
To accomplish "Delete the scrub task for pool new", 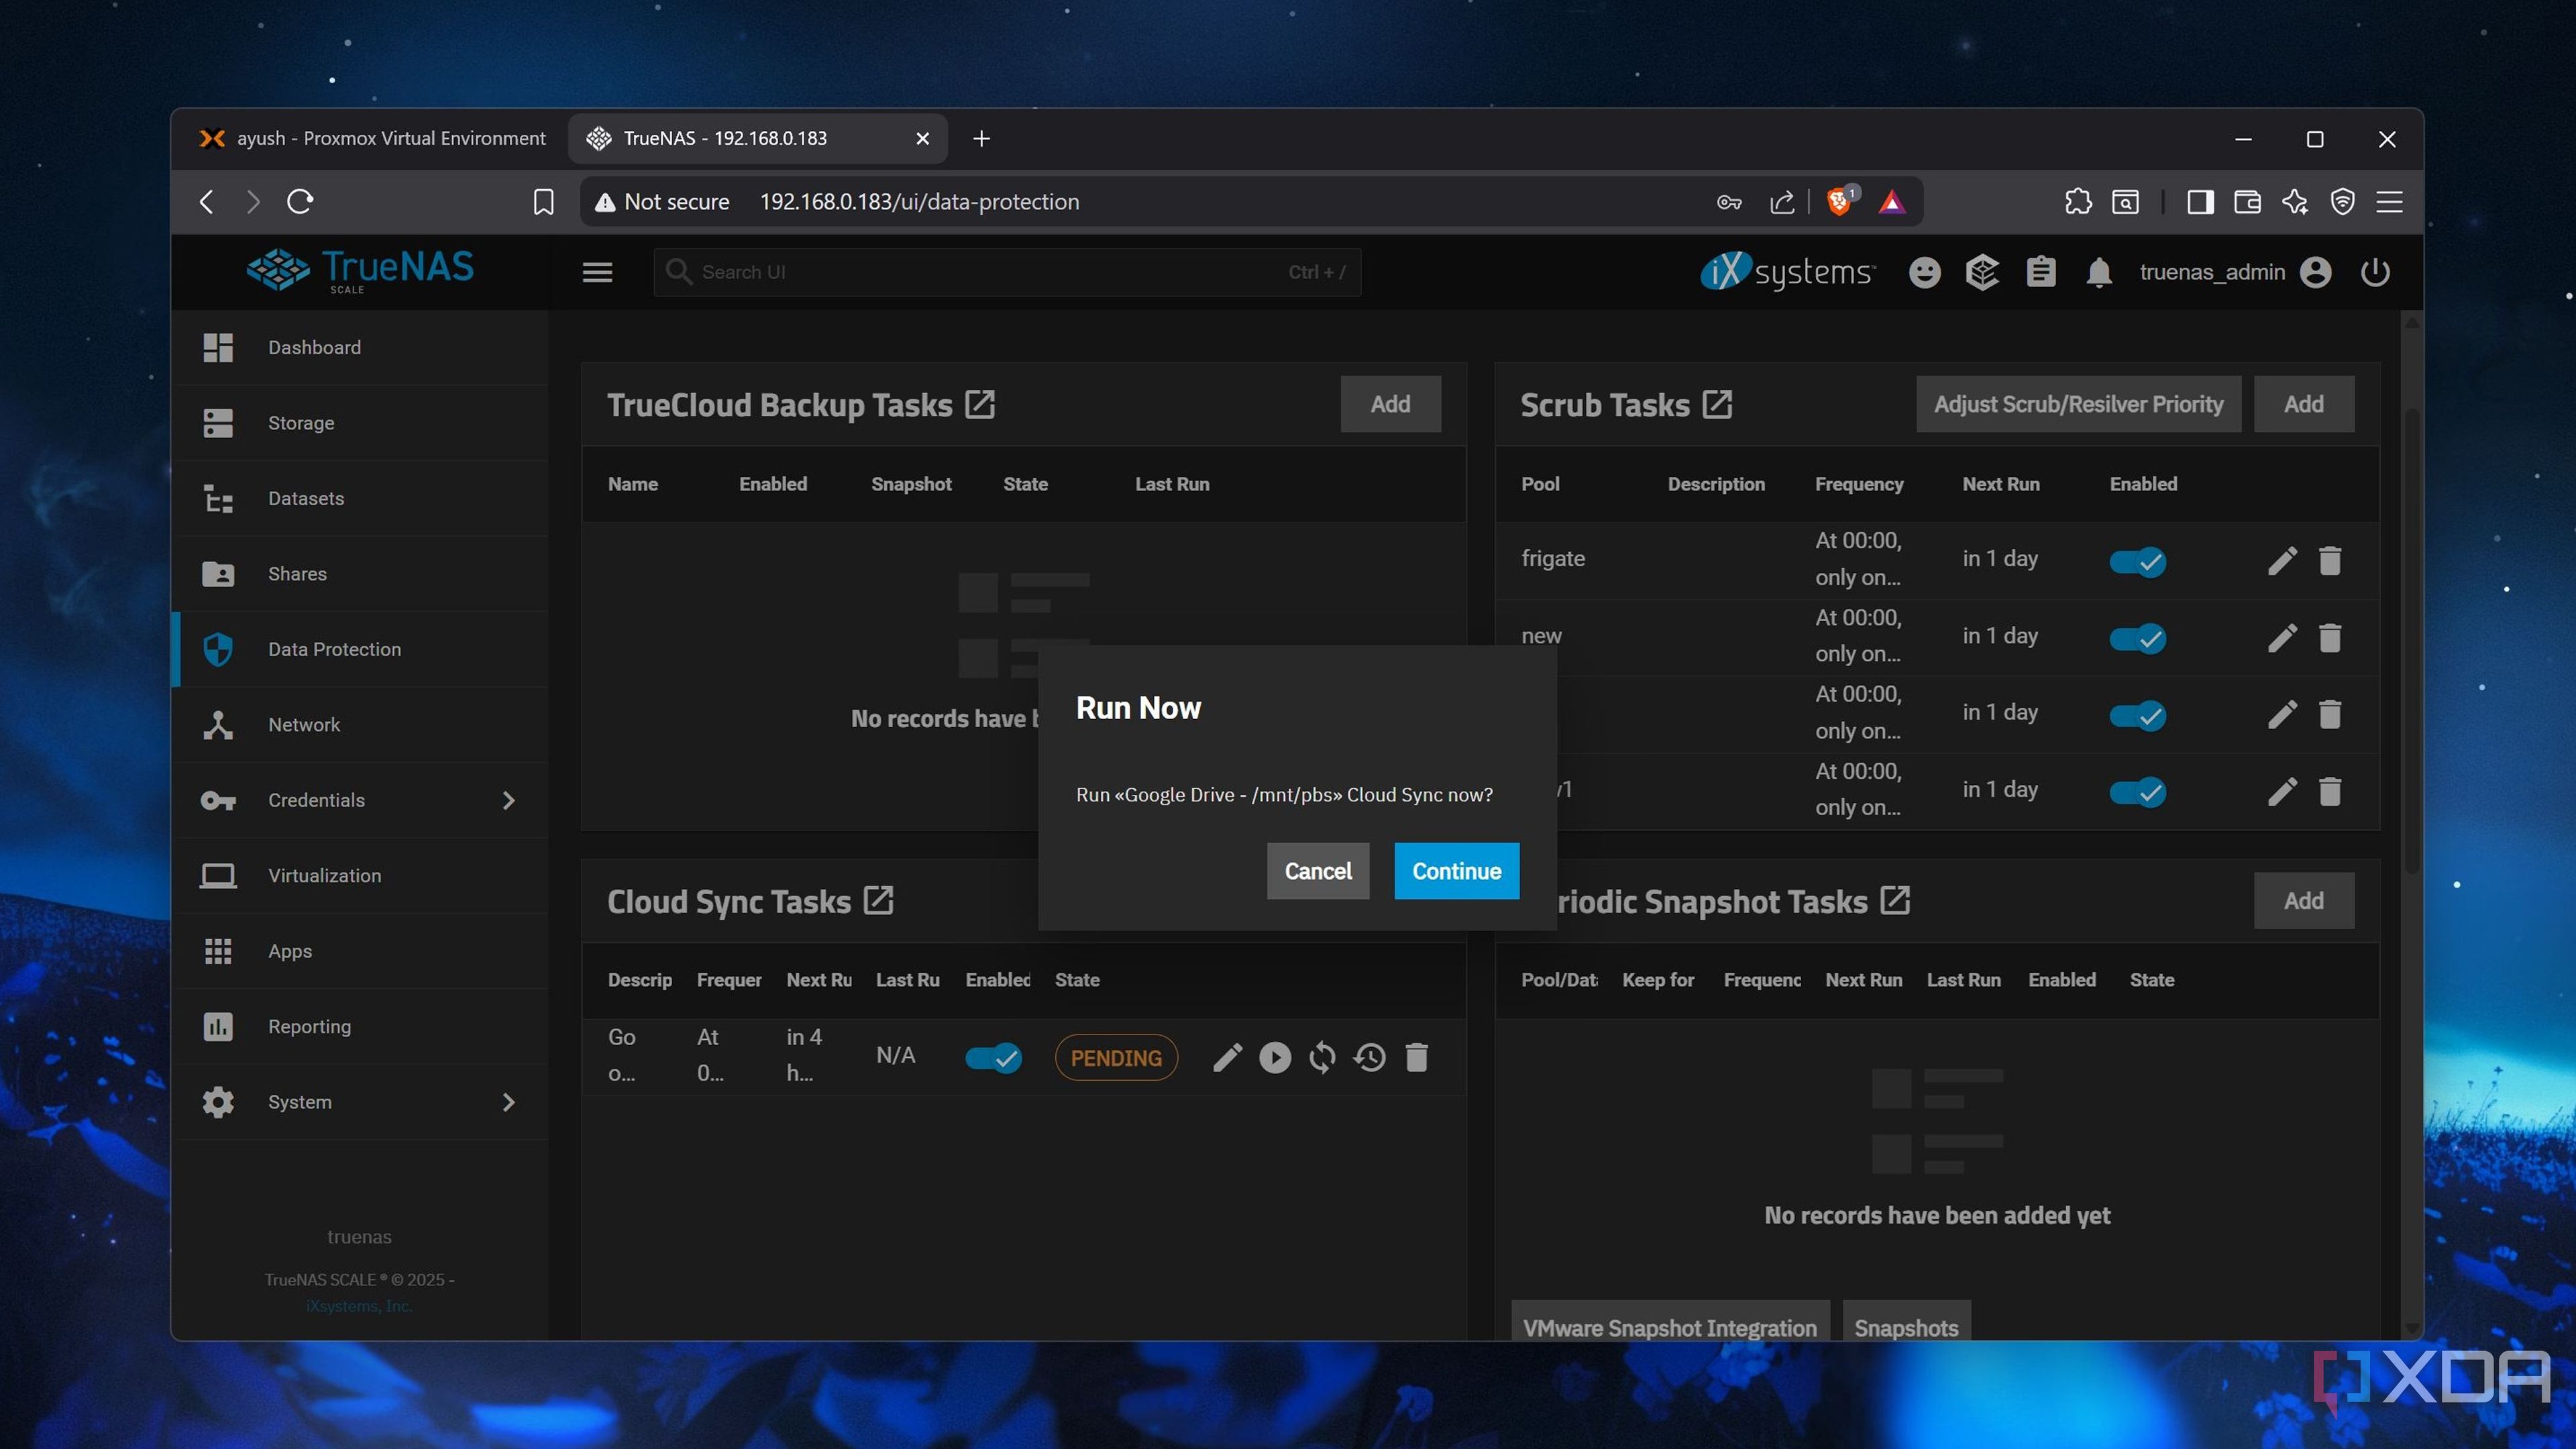I will [2329, 637].
